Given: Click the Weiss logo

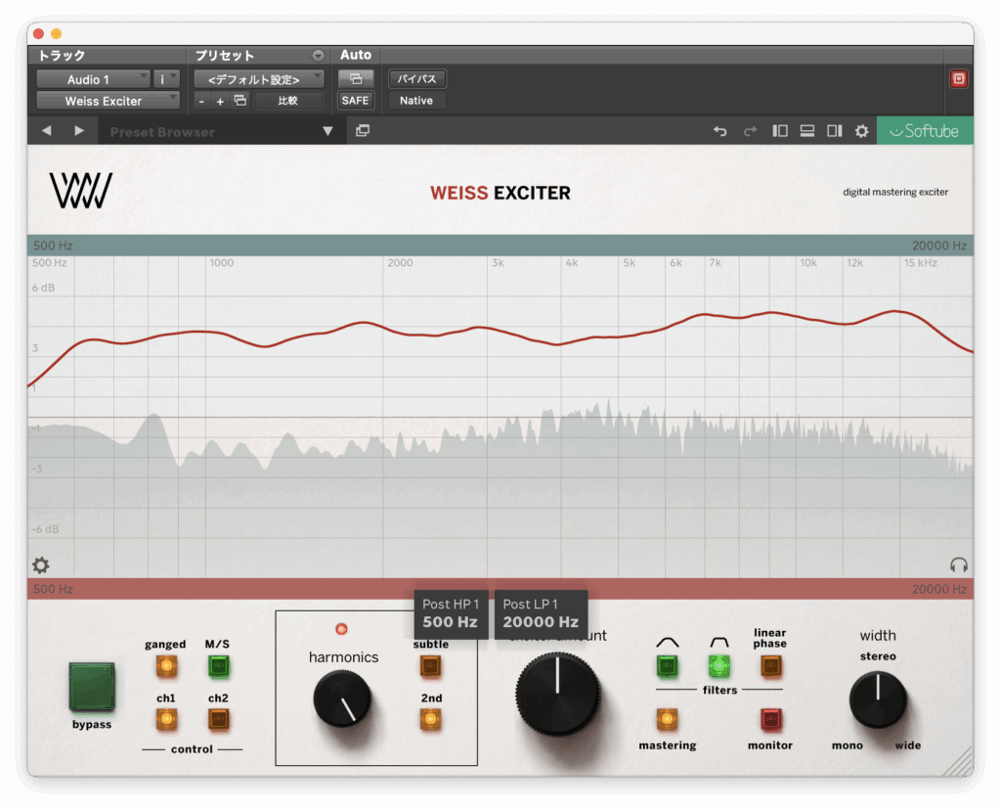Looking at the screenshot, I should click(x=81, y=191).
